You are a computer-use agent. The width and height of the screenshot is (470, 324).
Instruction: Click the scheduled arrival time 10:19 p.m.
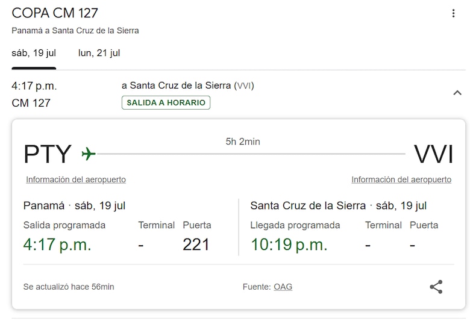click(289, 245)
